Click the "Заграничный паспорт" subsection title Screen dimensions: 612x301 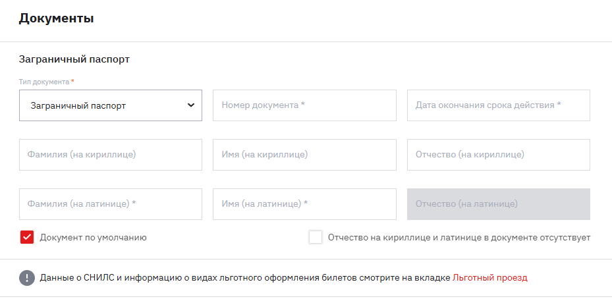coord(74,59)
